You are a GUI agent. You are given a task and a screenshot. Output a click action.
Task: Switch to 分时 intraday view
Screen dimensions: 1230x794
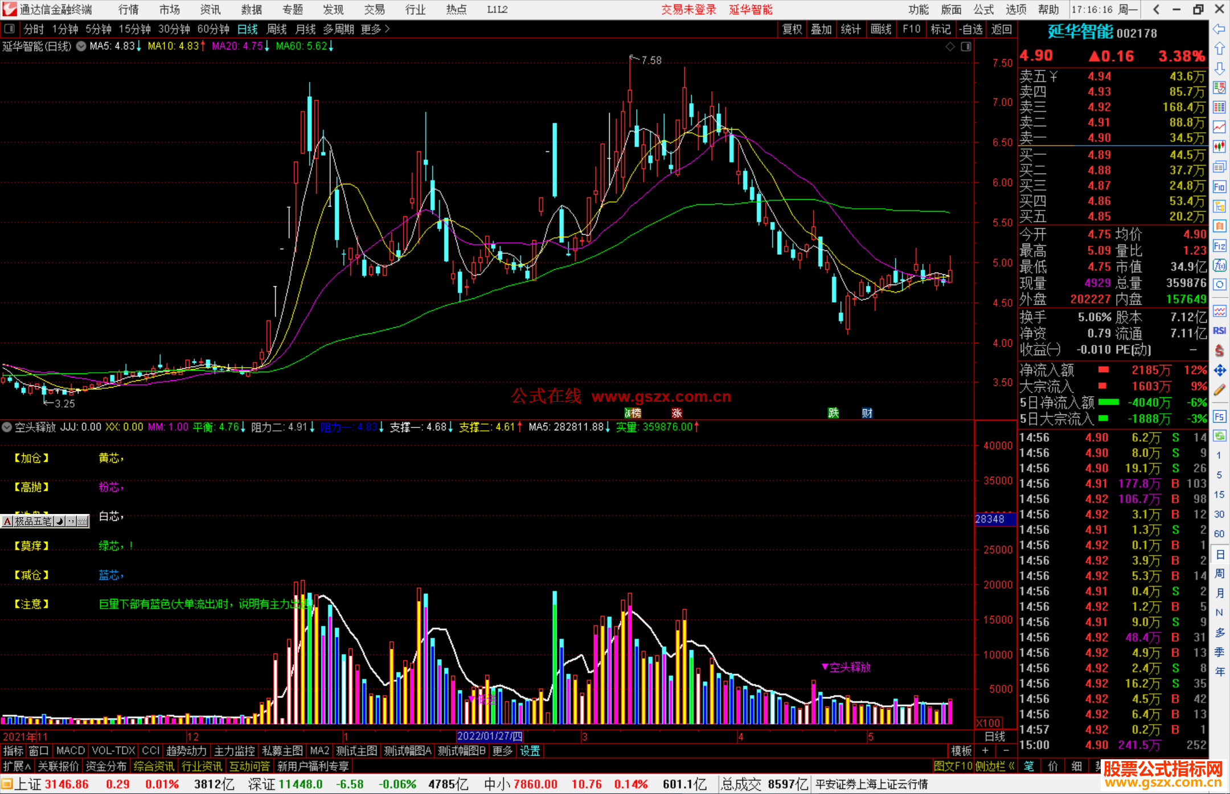coord(34,29)
